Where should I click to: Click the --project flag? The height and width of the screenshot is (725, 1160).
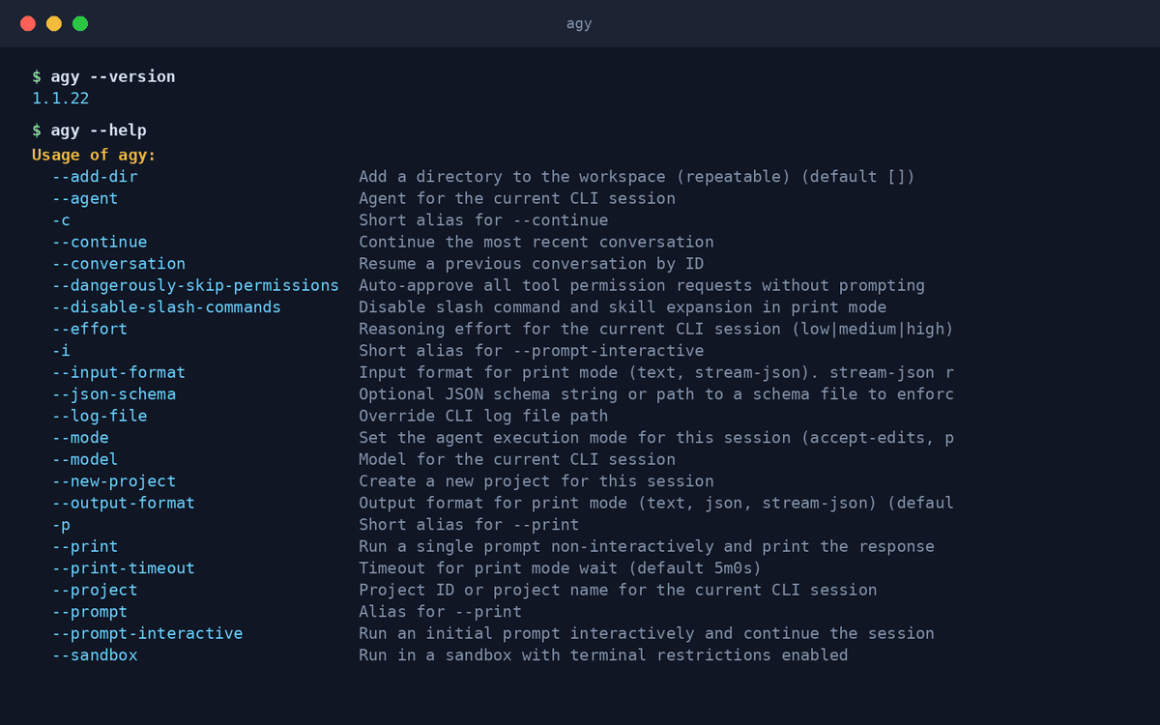[x=95, y=590]
